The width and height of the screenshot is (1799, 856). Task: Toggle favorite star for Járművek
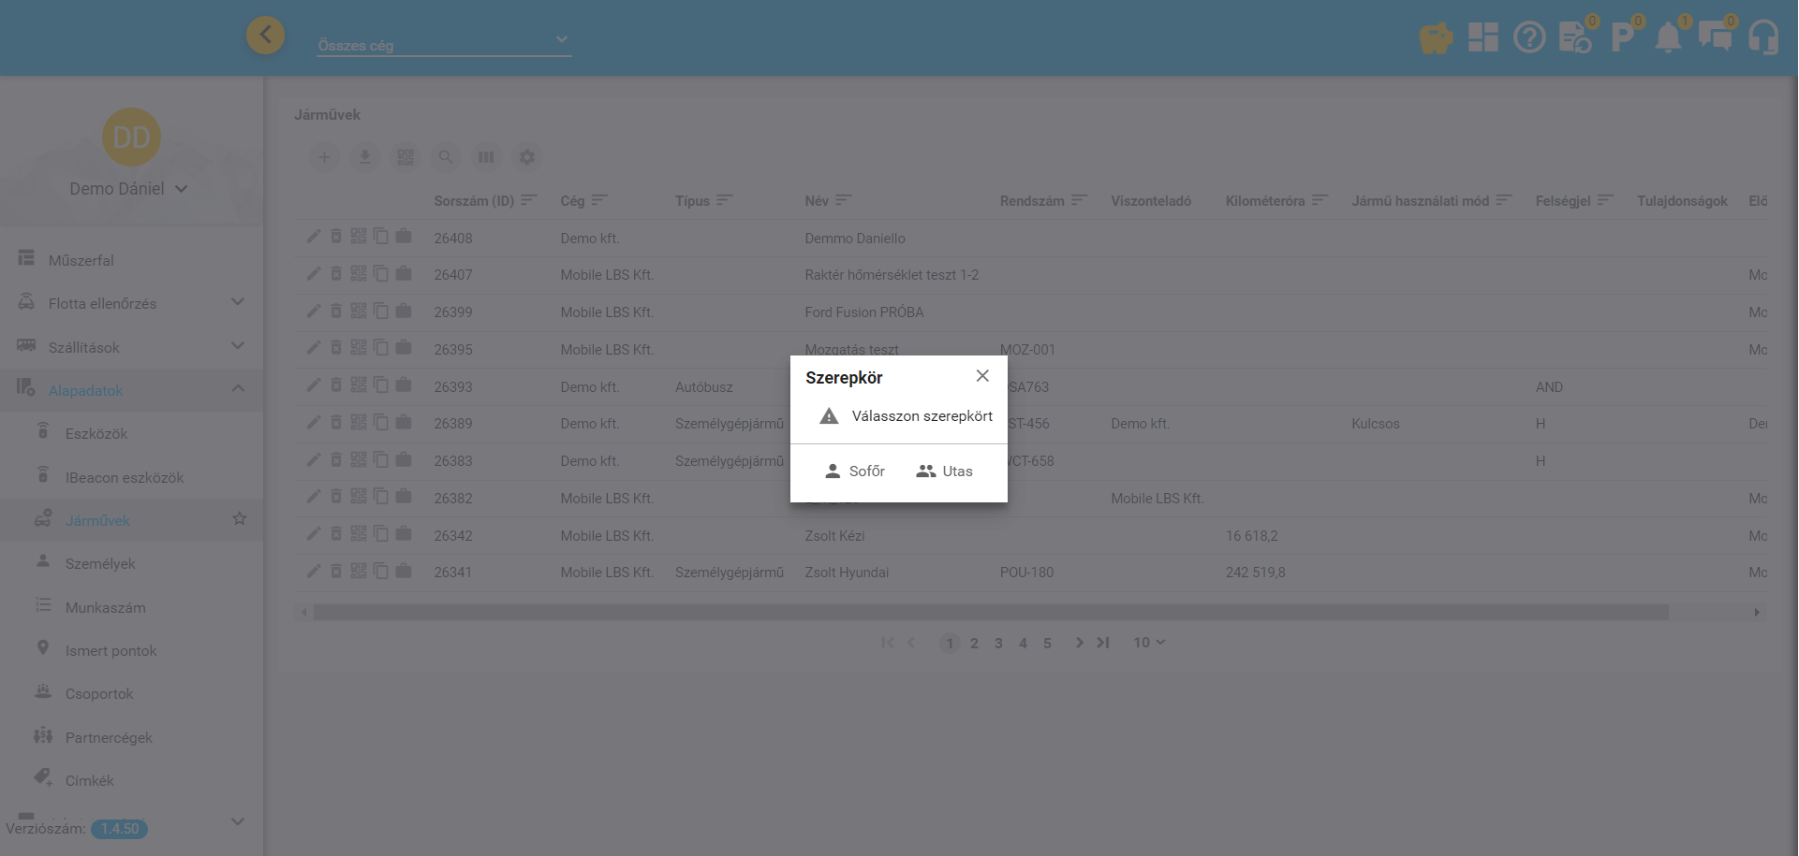(x=240, y=519)
